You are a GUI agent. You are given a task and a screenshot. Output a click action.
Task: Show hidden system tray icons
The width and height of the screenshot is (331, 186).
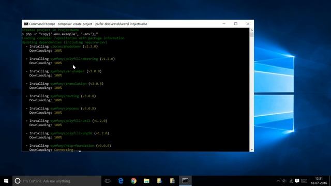point(278,181)
